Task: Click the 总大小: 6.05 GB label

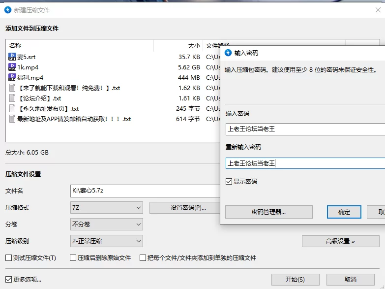Action: pyautogui.click(x=27, y=153)
